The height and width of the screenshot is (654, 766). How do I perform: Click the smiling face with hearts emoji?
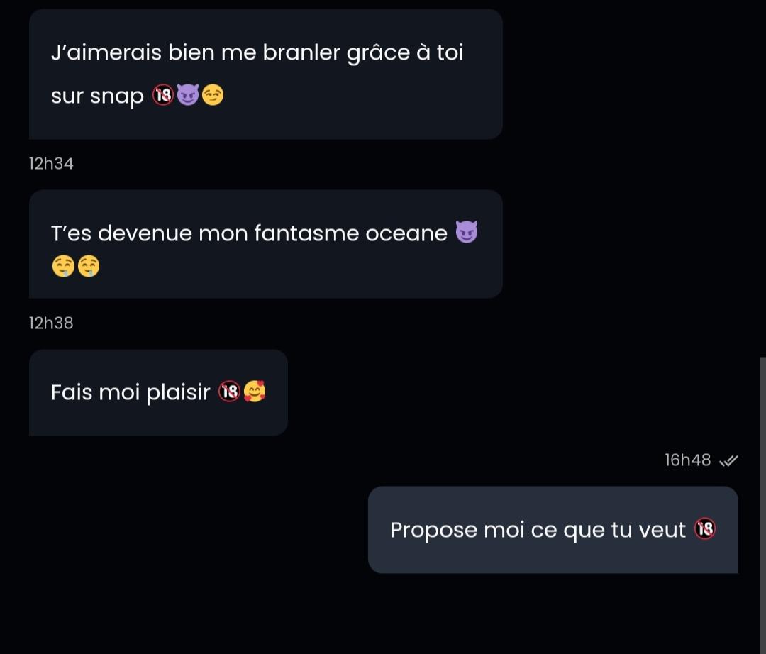point(255,392)
